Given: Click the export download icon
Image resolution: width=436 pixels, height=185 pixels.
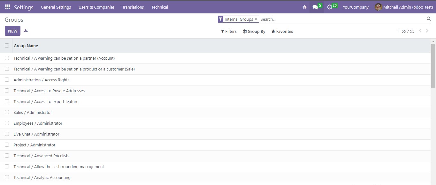Looking at the screenshot, I should [x=26, y=31].
